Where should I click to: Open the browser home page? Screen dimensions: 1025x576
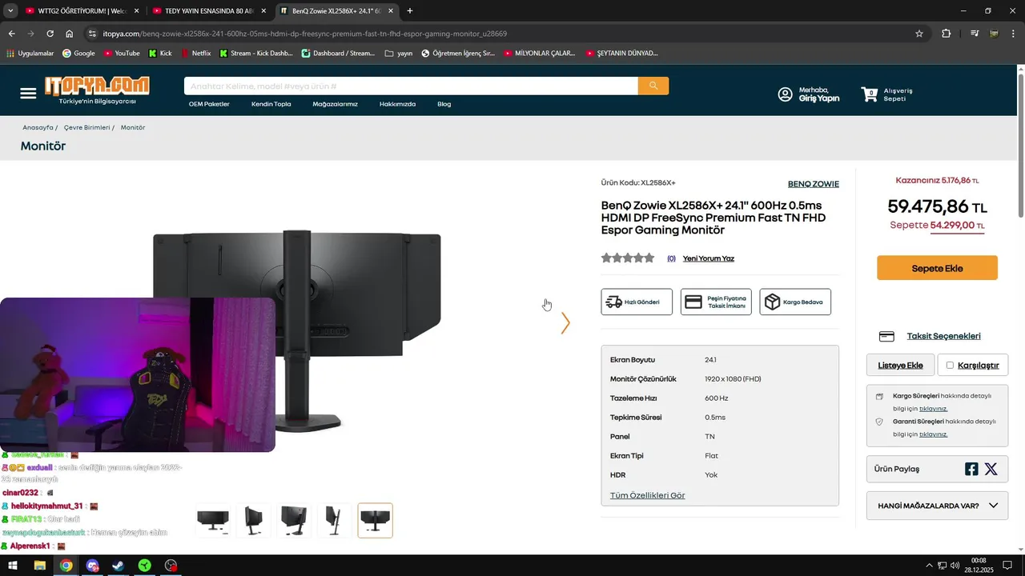click(70, 34)
